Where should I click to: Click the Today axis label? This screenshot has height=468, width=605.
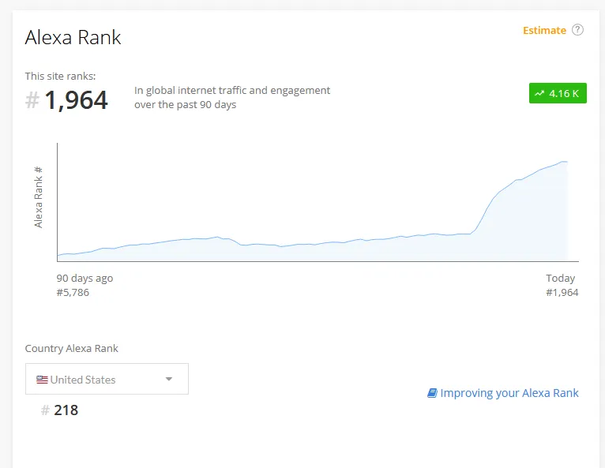point(560,278)
